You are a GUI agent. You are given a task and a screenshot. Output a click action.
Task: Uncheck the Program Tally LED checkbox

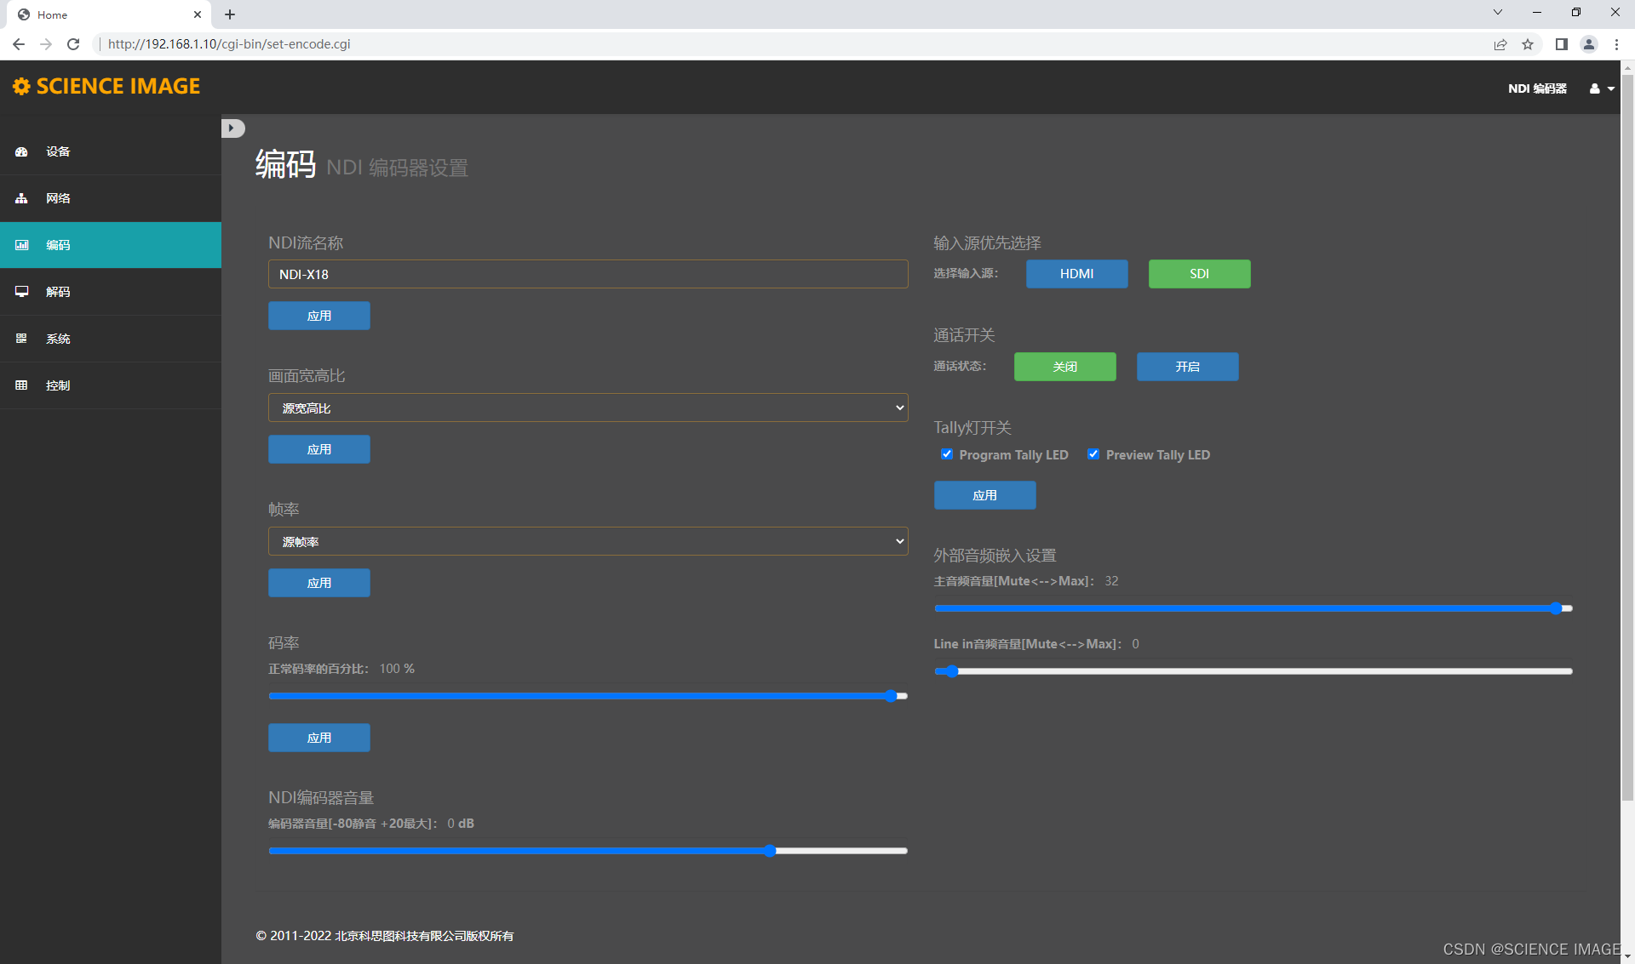click(946, 454)
